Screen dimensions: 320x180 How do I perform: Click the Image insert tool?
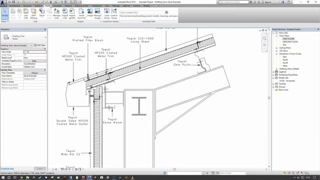point(90,12)
